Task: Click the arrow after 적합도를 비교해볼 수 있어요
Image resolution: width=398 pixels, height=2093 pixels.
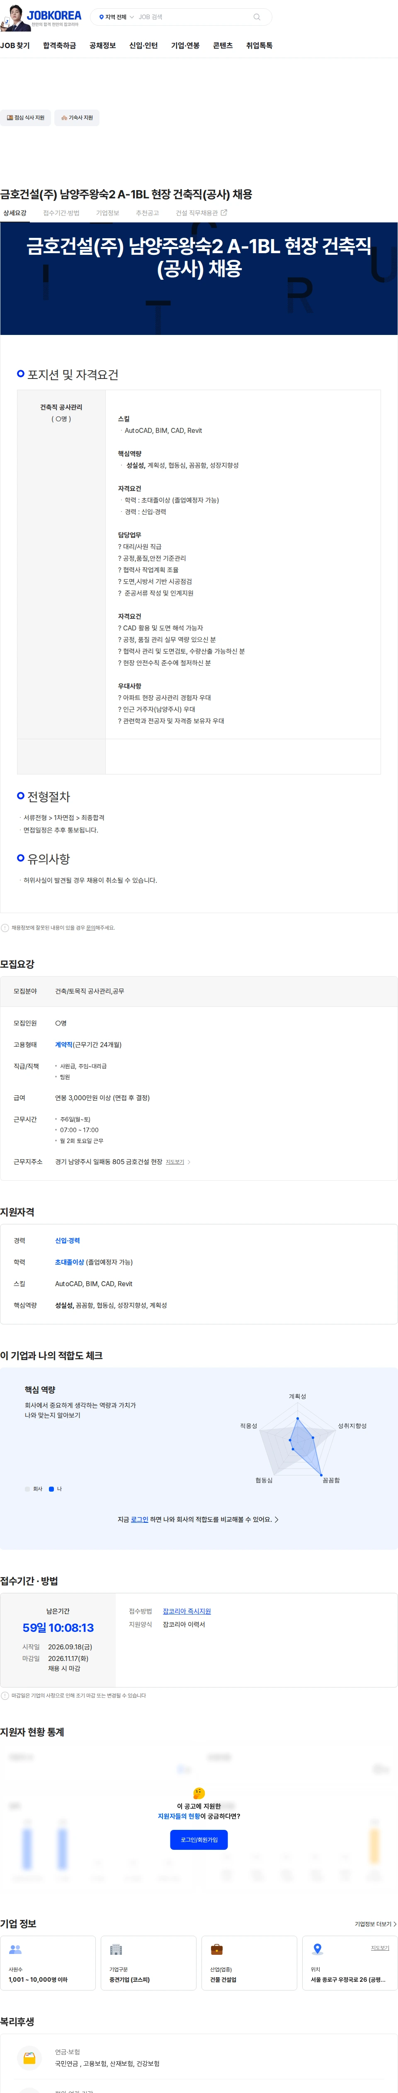Action: [276, 1519]
